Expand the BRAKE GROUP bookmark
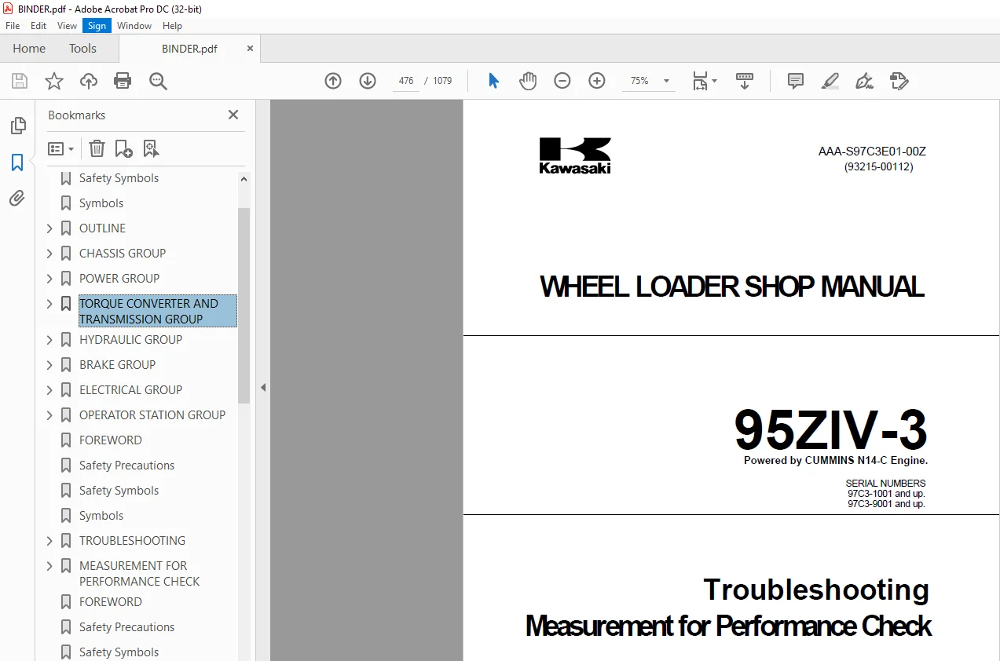1000x661 pixels. pyautogui.click(x=49, y=365)
